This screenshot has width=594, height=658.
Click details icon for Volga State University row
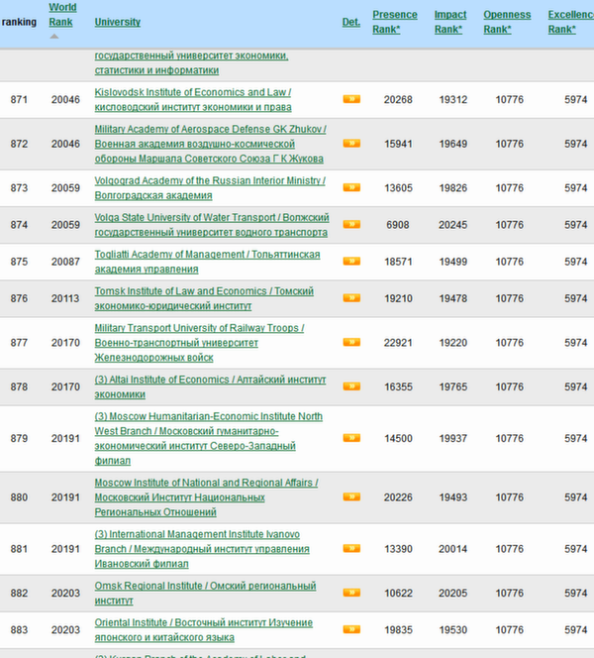351,225
